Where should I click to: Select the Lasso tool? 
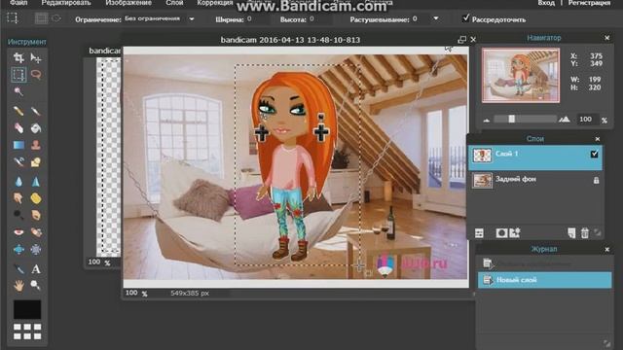[x=36, y=75]
